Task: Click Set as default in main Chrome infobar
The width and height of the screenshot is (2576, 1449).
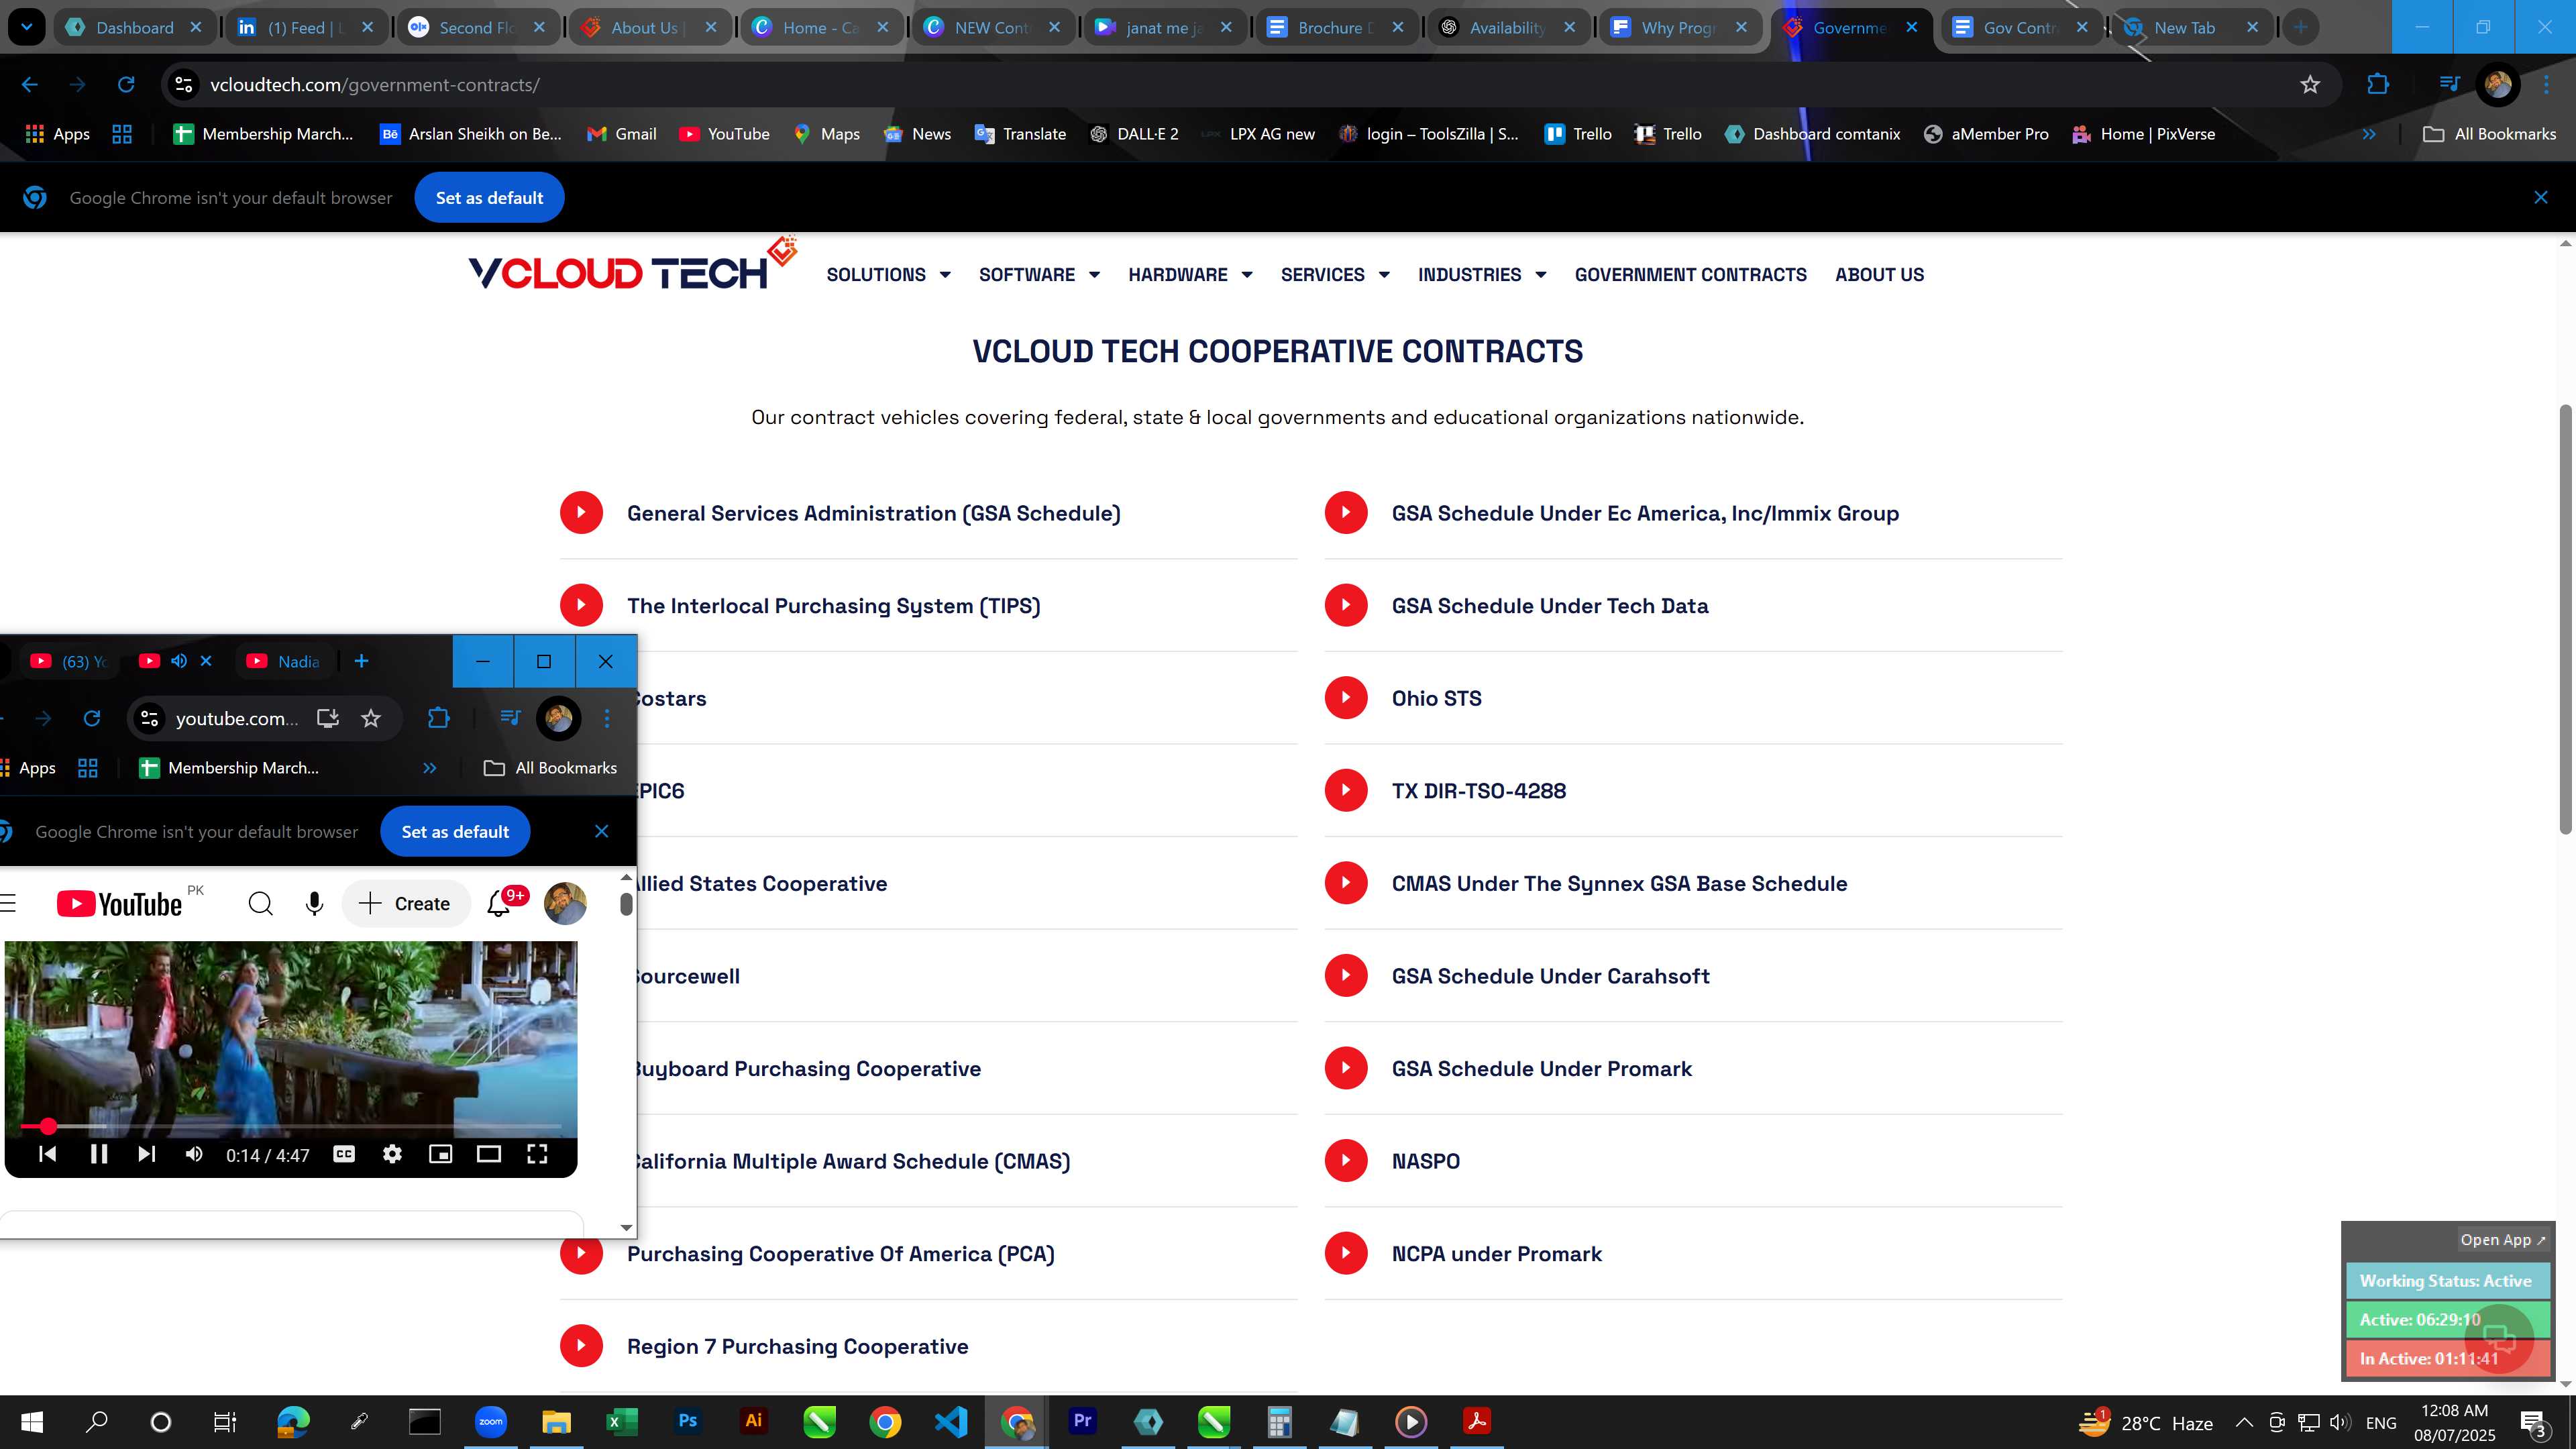Action: pyautogui.click(x=489, y=198)
